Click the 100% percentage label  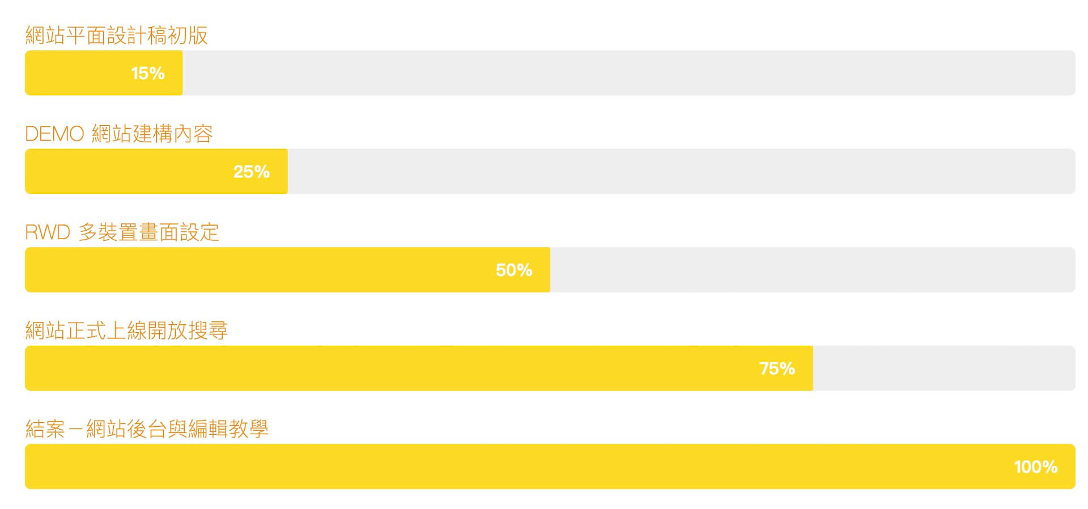(1036, 467)
